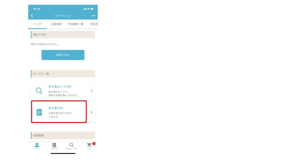Open My Page person icon in bottom bar
The width and height of the screenshot is (285, 160).
pos(37,146)
